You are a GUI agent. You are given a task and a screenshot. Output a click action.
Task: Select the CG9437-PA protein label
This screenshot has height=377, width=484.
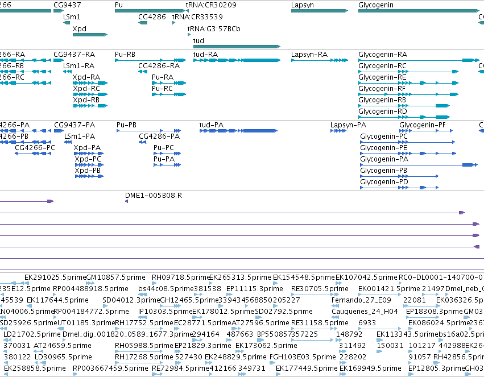tap(75, 125)
